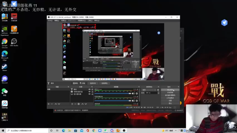Open Discord desktop shortcut
237x133 pixels.
tap(4, 80)
